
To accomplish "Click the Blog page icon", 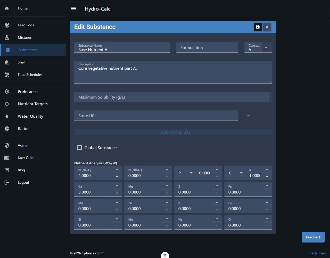I will (7, 170).
